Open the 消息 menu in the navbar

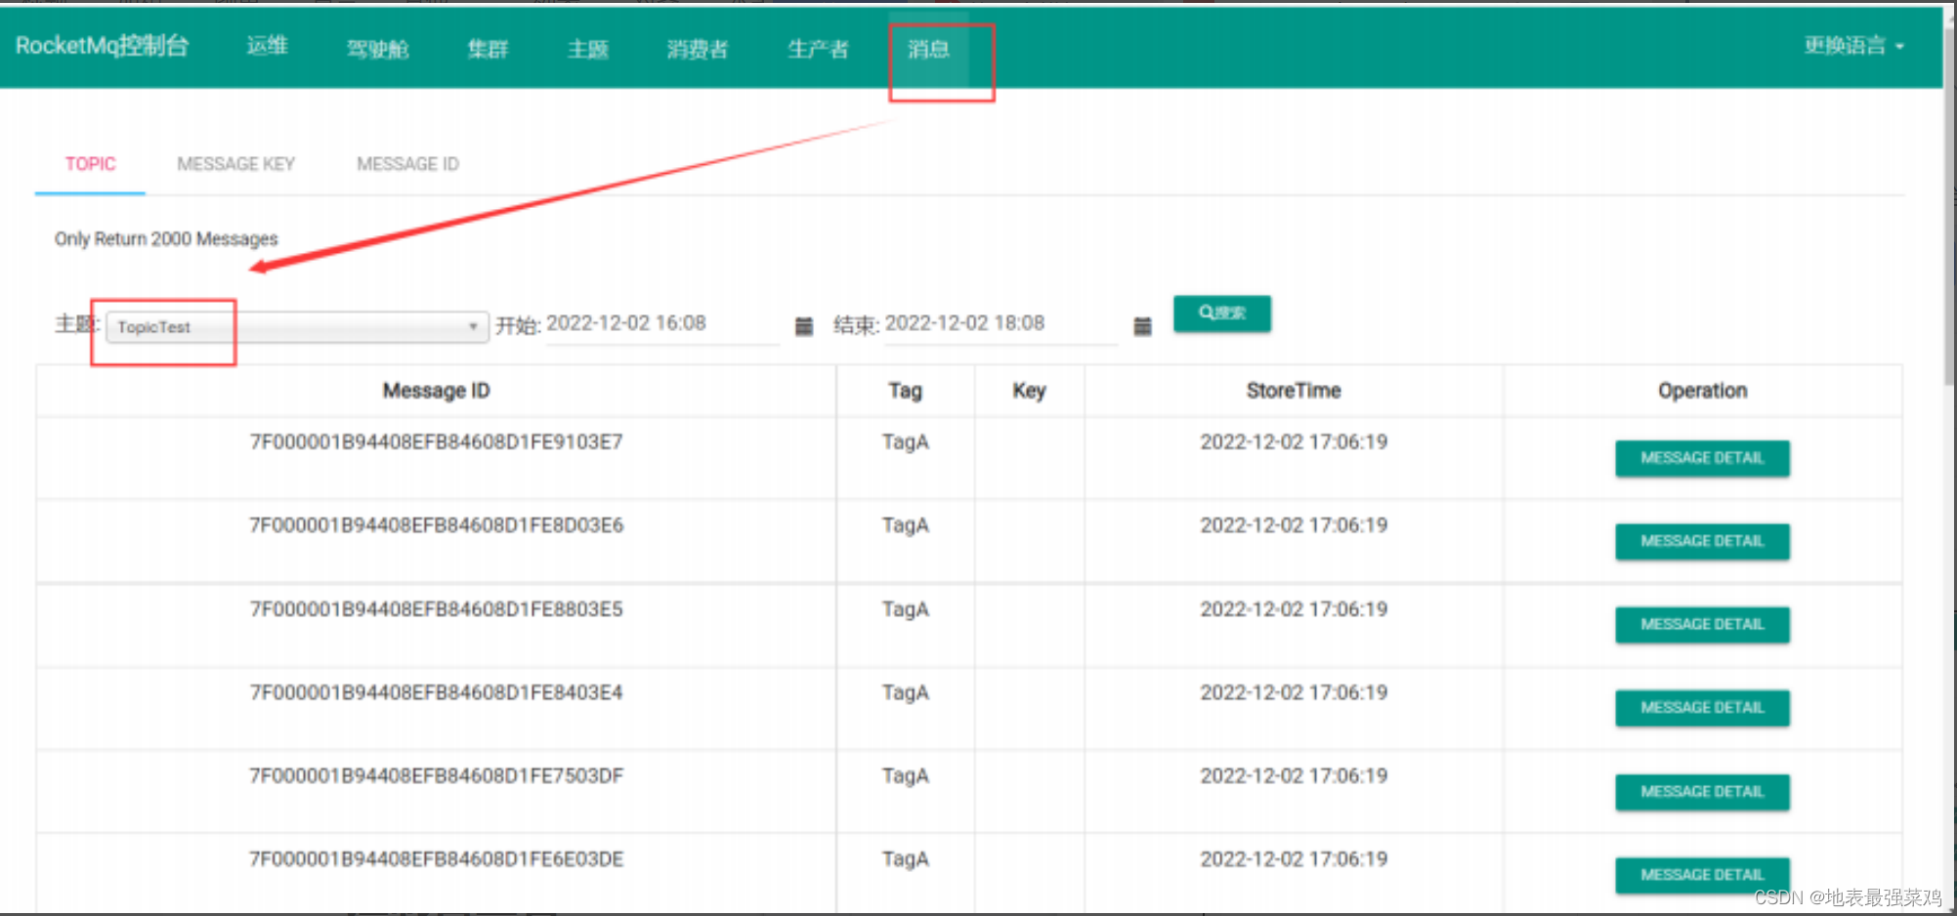coord(926,49)
